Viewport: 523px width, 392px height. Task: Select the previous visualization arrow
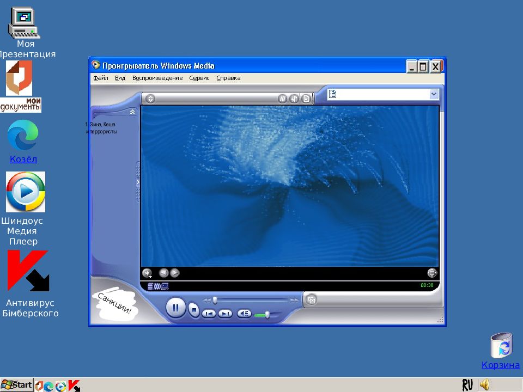163,273
